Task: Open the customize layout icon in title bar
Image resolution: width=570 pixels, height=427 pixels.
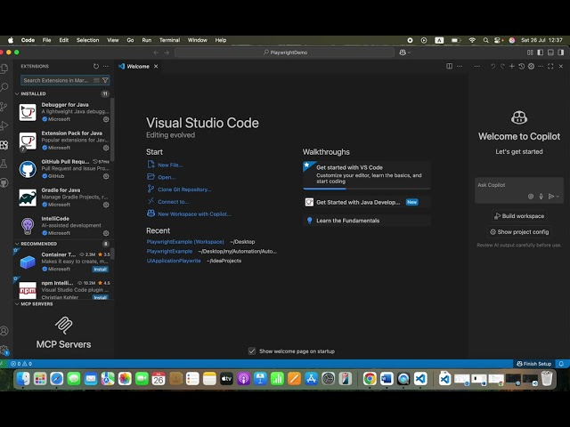Action: [530, 52]
